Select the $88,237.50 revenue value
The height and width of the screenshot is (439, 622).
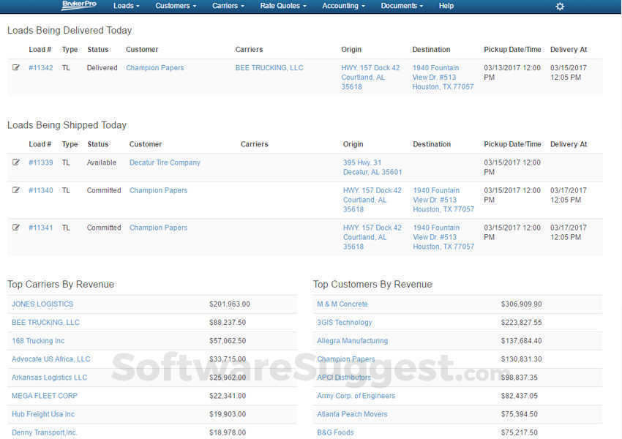click(228, 323)
